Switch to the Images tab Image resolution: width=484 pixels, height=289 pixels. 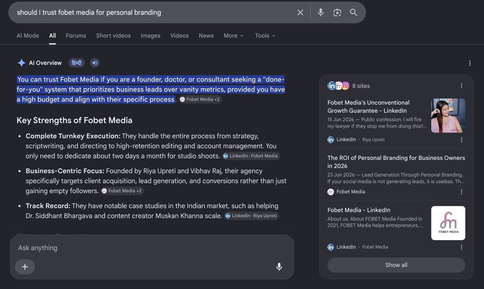point(150,36)
